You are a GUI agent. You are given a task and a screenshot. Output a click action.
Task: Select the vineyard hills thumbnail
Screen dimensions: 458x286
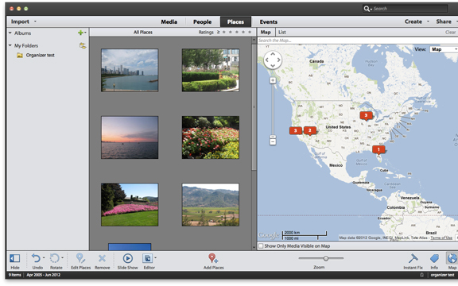210,205
